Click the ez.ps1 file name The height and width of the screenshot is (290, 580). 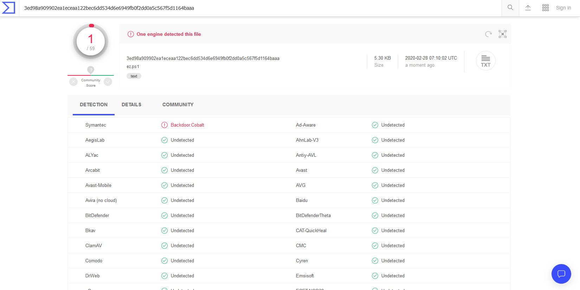tap(133, 66)
